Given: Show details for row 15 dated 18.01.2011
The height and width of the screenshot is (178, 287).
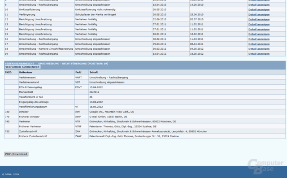Looking at the screenshot, I should 259,34.
